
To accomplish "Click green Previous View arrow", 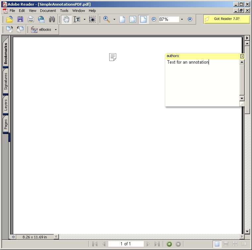I will pos(169,244).
